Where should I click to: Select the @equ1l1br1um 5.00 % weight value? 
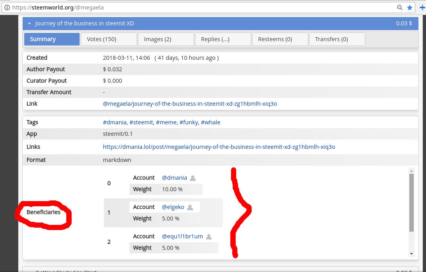click(171, 248)
